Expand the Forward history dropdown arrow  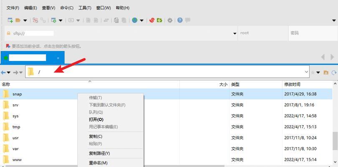point(21,73)
